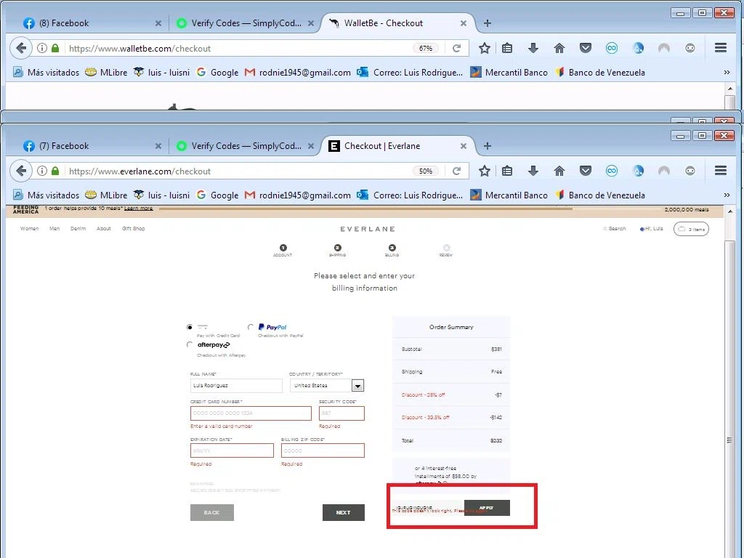Viewport: 744px width, 558px height.
Task: Open Gift Shop menu item
Action: (134, 229)
